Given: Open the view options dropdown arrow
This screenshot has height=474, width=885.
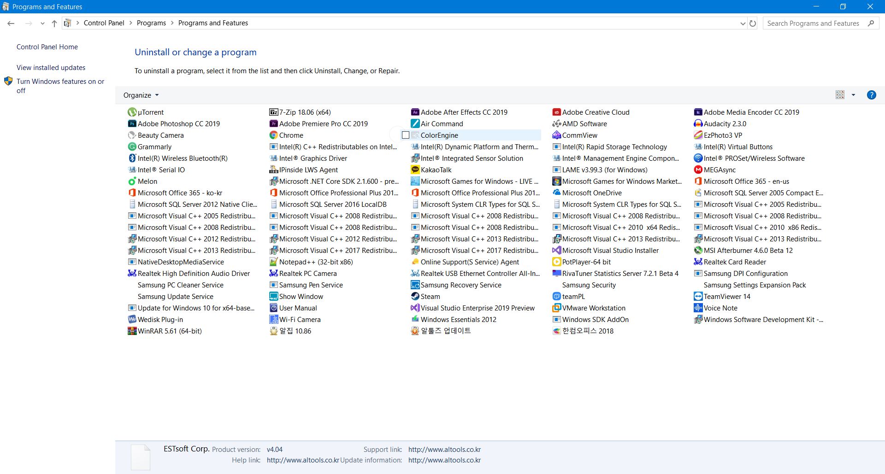Looking at the screenshot, I should tap(853, 95).
